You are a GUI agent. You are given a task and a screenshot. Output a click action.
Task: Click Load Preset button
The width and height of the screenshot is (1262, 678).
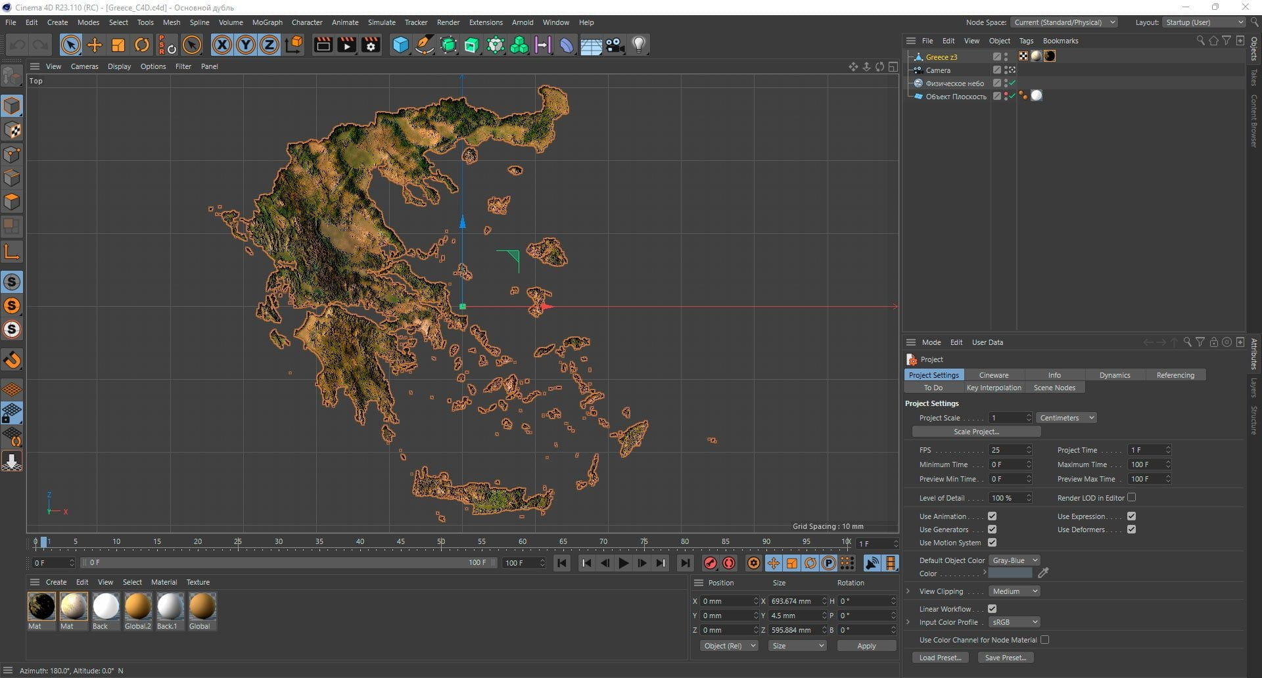[x=940, y=658]
